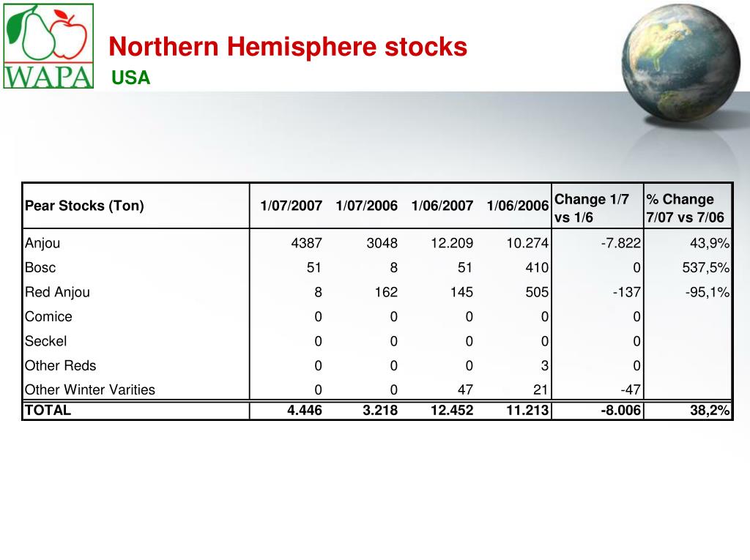
Task: Click the total '3.218'
Action: pyautogui.click(x=380, y=411)
